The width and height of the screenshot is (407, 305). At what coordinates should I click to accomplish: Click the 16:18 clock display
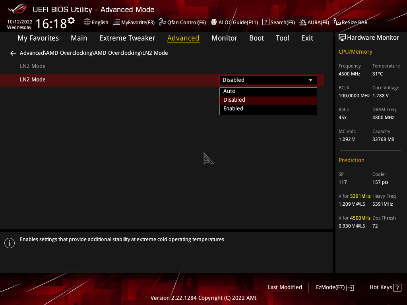(51, 23)
